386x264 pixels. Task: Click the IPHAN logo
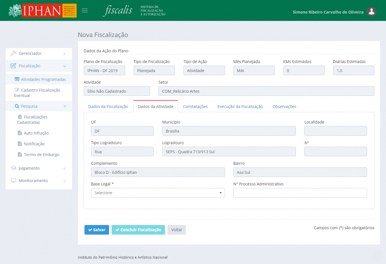coord(42,10)
